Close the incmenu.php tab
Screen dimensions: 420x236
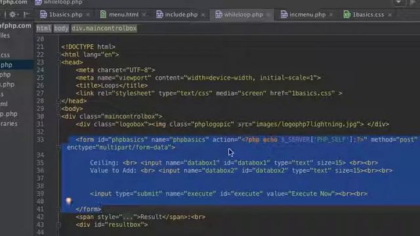331,14
